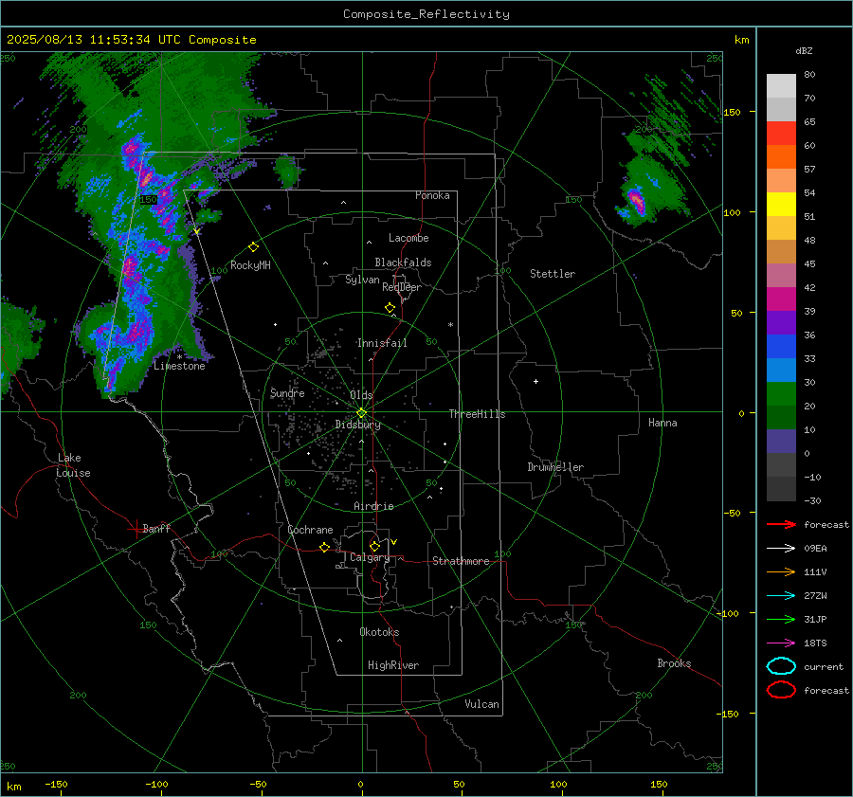853x797 pixels.
Task: Click the 'ThreeHills' map label
Action: [477, 414]
